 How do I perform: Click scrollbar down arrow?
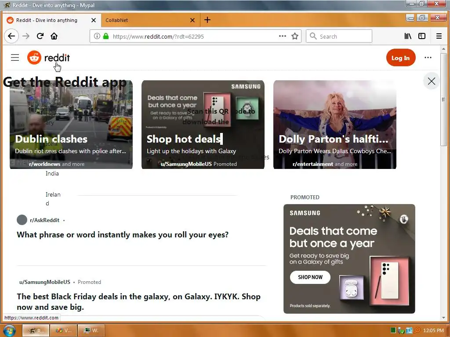click(443, 317)
